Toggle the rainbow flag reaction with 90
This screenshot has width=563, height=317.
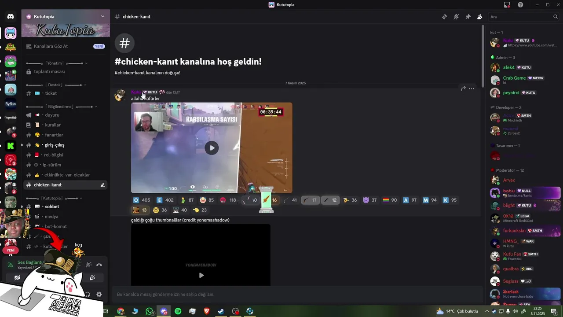click(x=390, y=200)
